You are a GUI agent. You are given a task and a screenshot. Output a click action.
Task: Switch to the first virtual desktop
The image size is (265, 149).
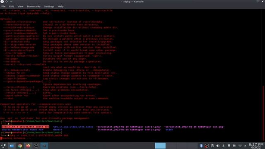click(x=160, y=146)
